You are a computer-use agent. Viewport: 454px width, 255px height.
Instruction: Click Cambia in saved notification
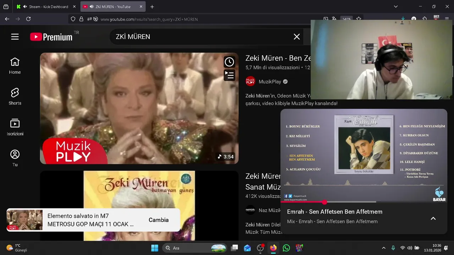click(159, 220)
